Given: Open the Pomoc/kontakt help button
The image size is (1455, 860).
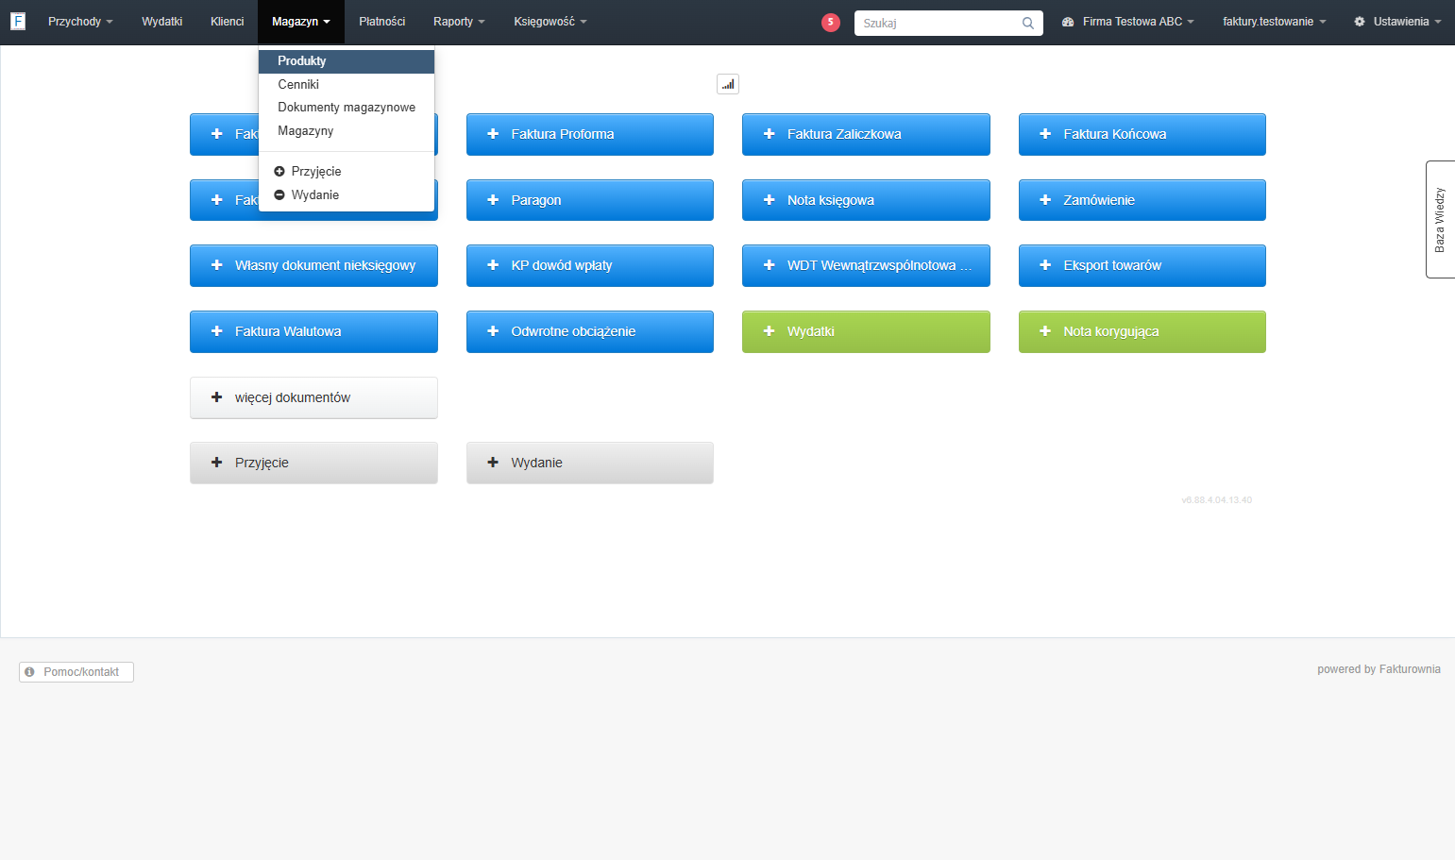Looking at the screenshot, I should pos(76,672).
